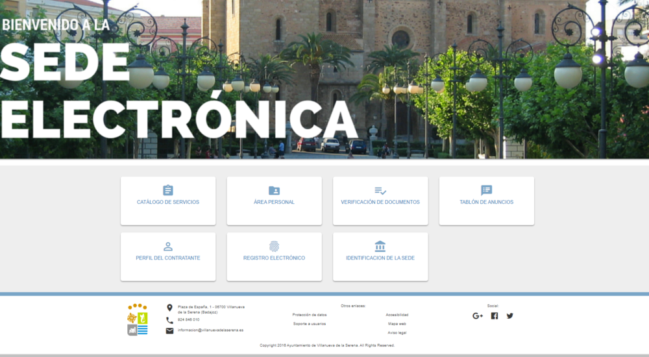649x357 pixels.
Task: Visit the Facebook page icon
Action: pos(495,316)
